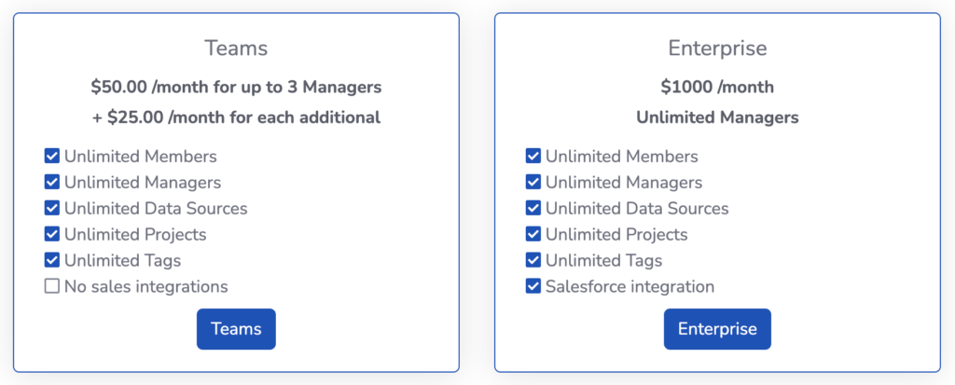
Task: Uncheck the Salesforce integration checkbox
Action: coord(533,286)
